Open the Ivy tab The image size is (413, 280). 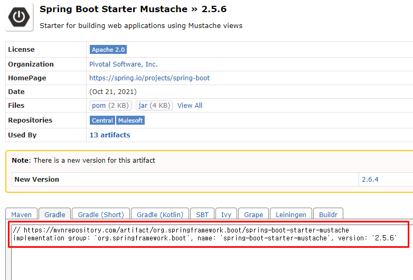[226, 214]
